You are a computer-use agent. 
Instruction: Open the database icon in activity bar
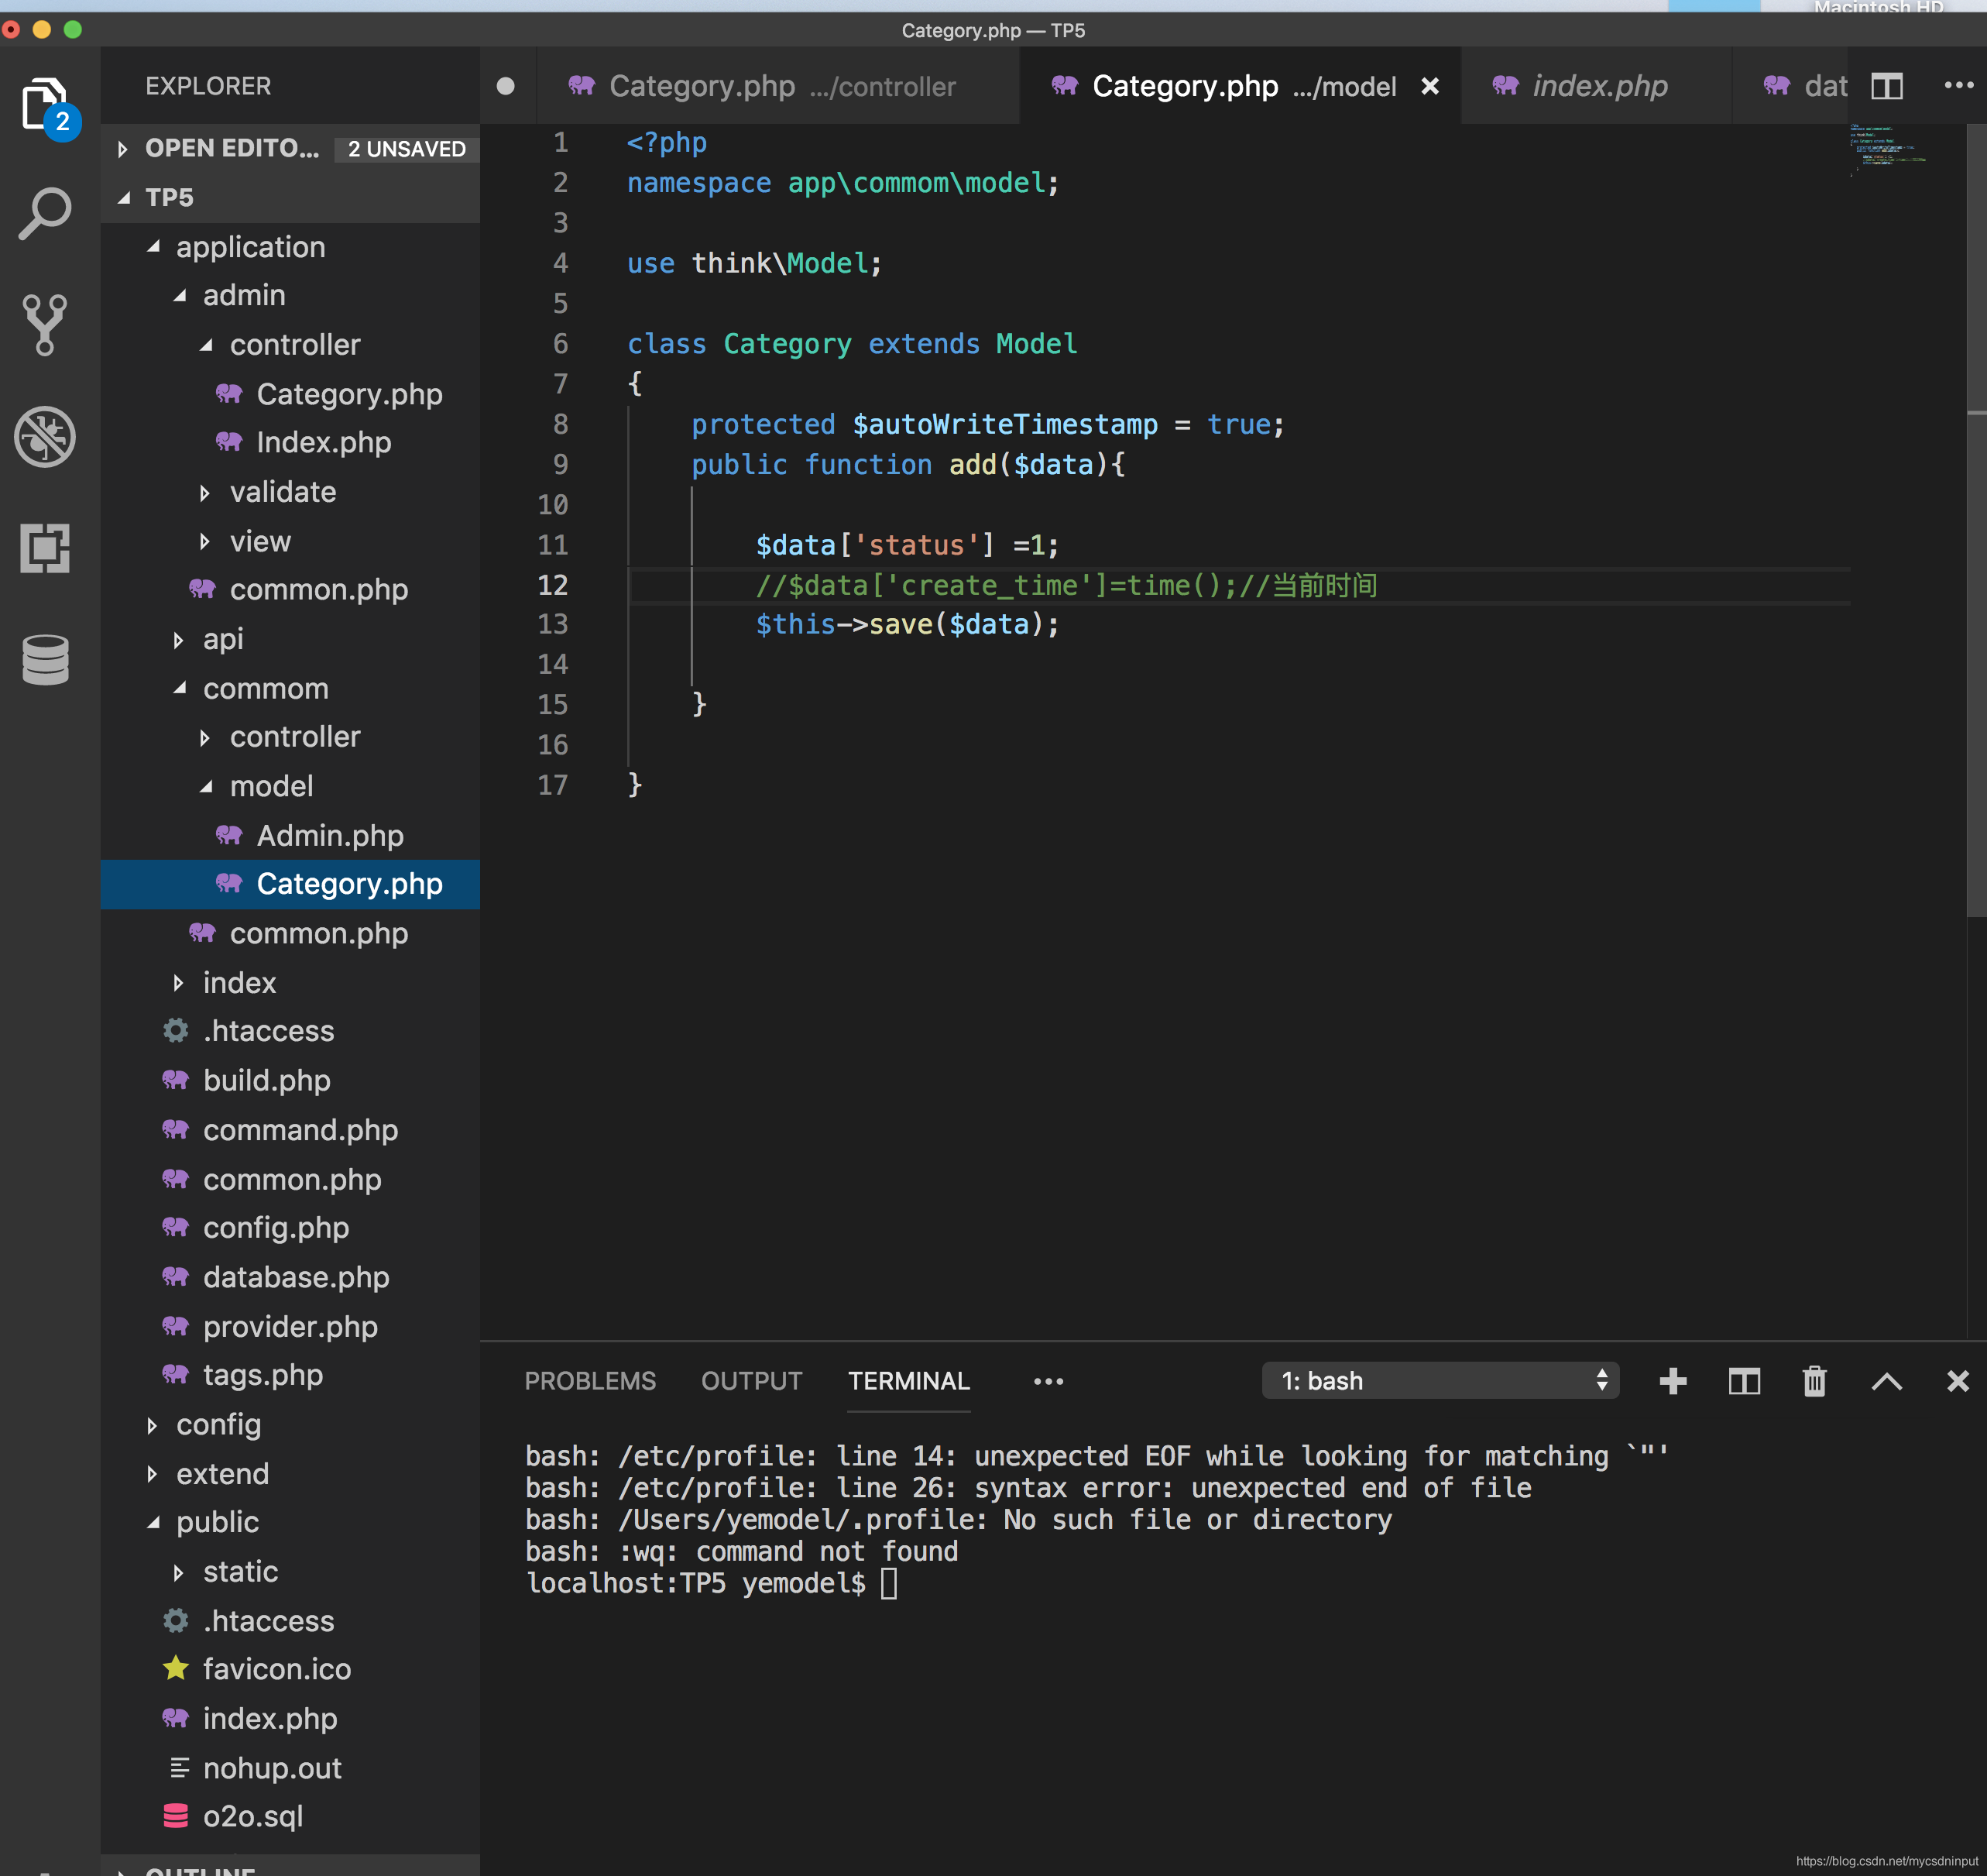(45, 660)
